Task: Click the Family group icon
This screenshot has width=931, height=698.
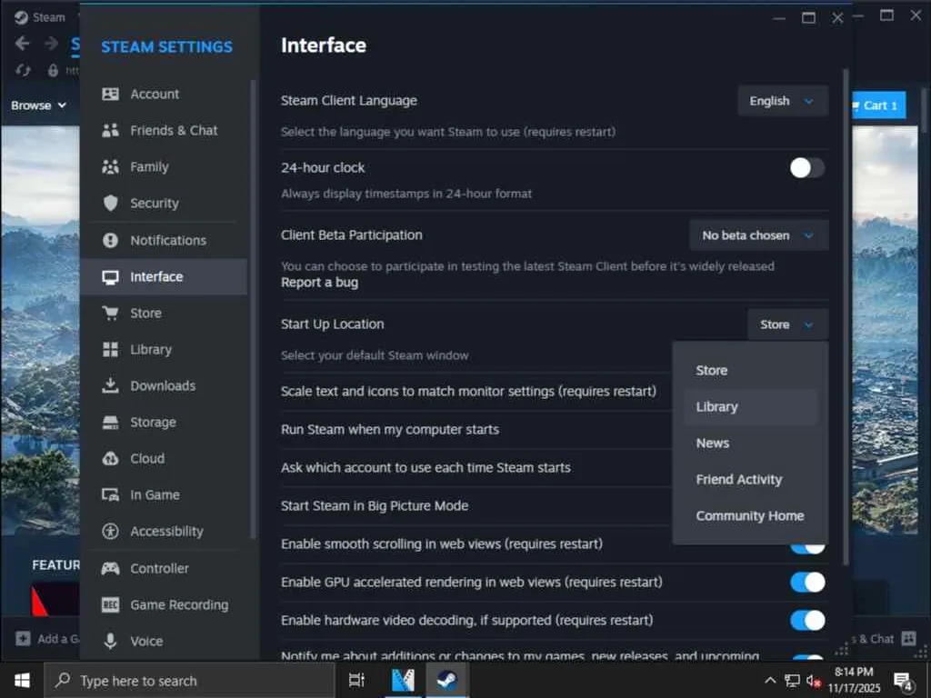Action: point(110,167)
